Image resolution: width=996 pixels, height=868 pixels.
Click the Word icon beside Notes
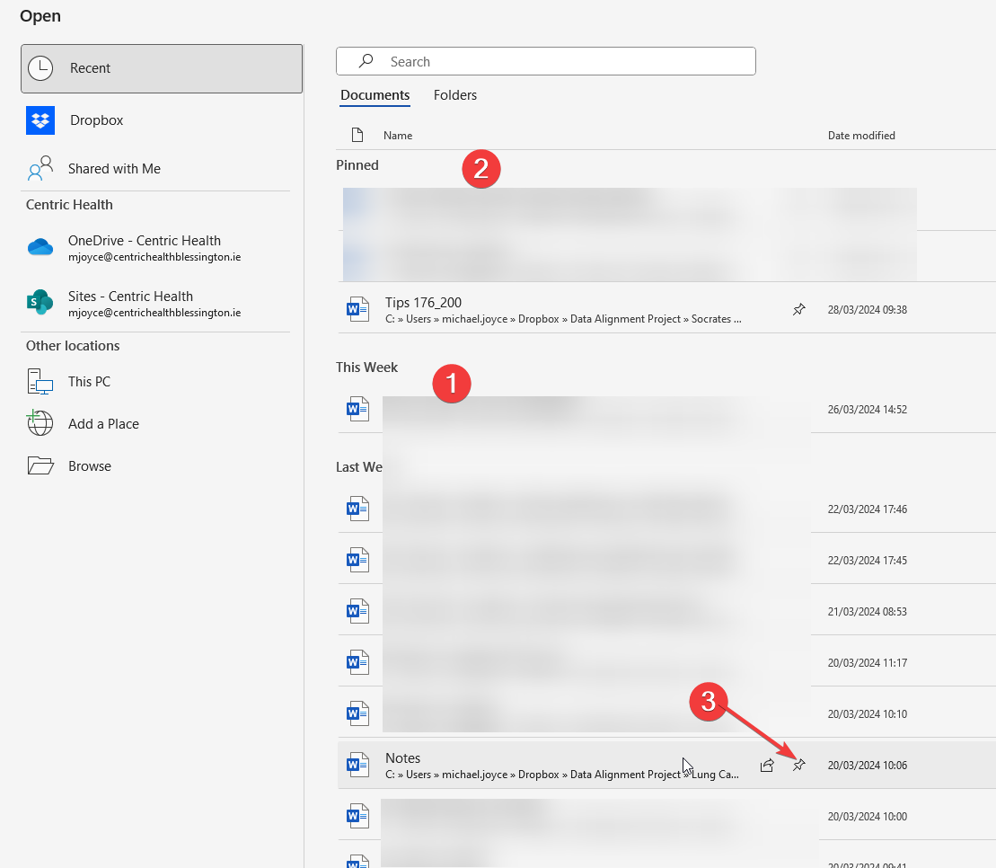pyautogui.click(x=358, y=766)
